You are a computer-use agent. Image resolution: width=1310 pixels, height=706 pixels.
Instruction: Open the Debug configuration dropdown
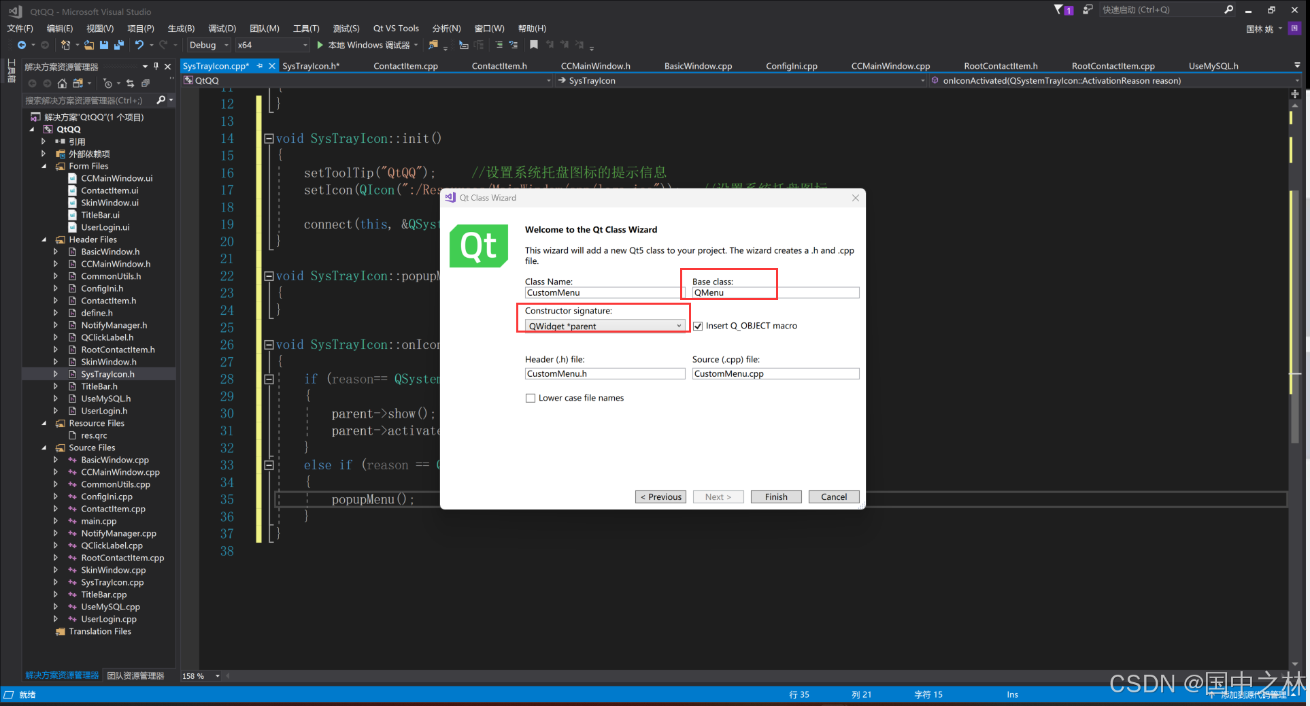pos(209,45)
